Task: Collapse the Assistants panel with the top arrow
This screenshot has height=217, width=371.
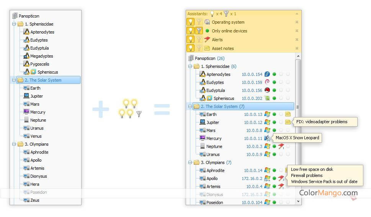Action: [297, 14]
